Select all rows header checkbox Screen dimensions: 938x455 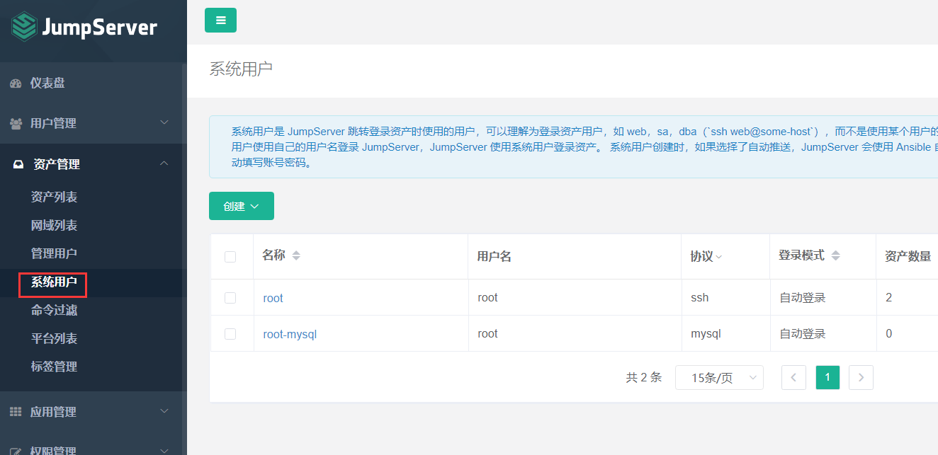coord(230,257)
